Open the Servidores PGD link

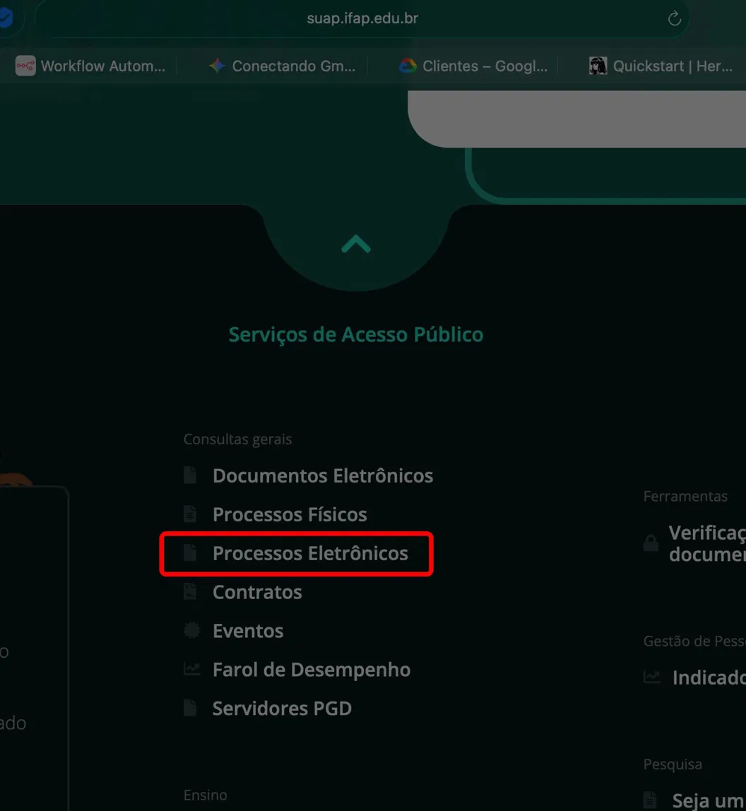coord(282,709)
